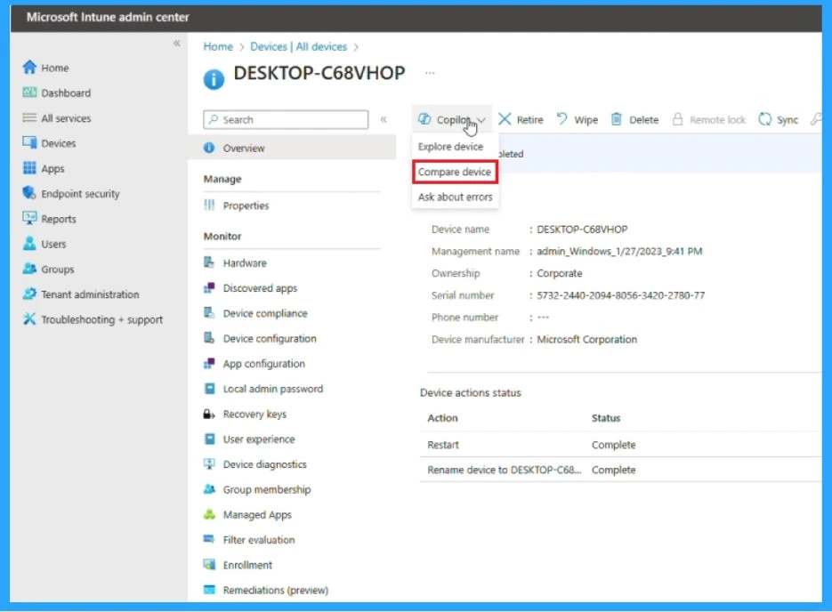The height and width of the screenshot is (612, 832).
Task: Focus the device menu Search field
Action: 286,119
